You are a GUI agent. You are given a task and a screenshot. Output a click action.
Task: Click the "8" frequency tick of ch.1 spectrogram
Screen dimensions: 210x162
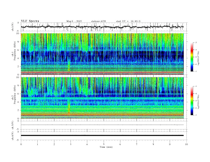(19, 42)
